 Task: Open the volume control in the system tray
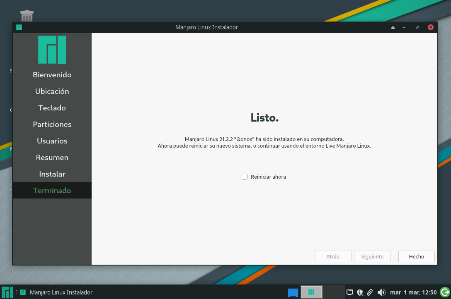coord(381,292)
